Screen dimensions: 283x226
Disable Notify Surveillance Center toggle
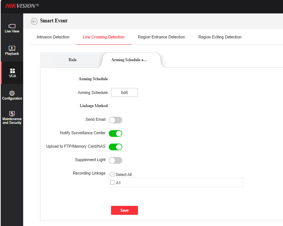(115, 134)
